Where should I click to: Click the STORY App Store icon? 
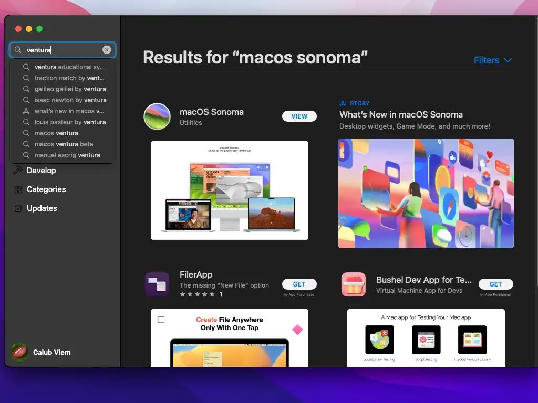[343, 103]
